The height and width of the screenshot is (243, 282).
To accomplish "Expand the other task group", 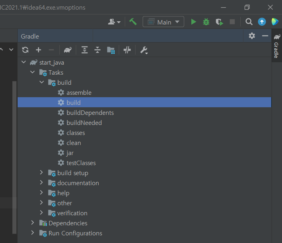I will [x=41, y=202].
